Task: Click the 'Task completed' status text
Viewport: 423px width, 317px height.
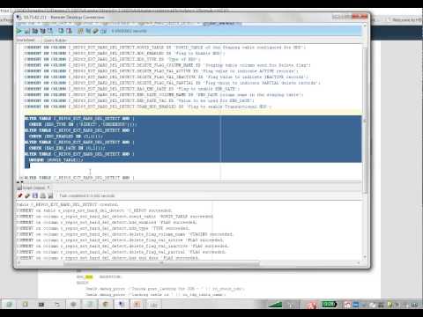Action: (x=87, y=195)
